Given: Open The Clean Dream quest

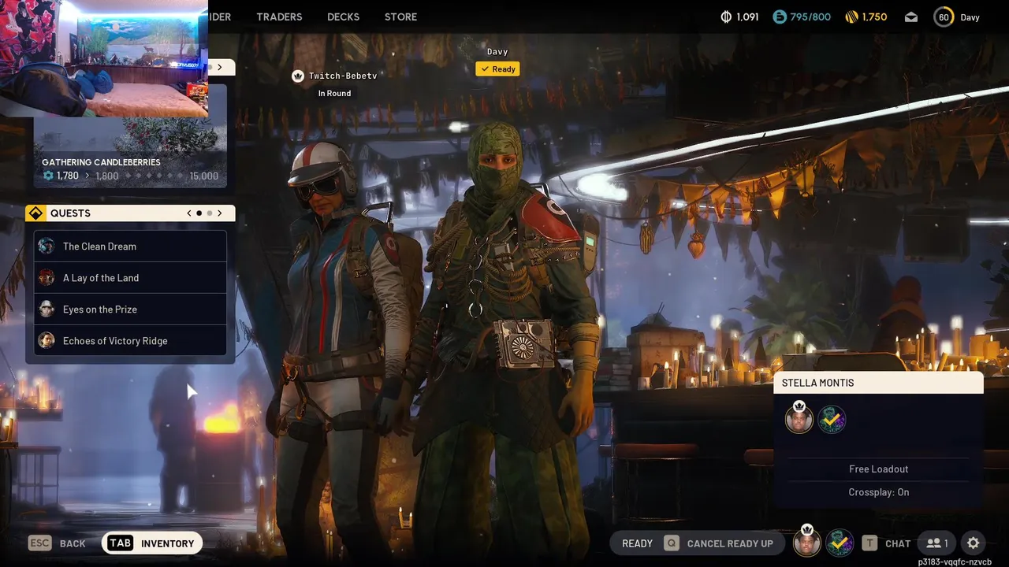Looking at the screenshot, I should (130, 246).
